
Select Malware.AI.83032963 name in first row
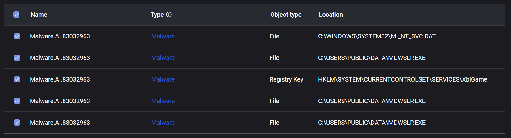coord(60,36)
